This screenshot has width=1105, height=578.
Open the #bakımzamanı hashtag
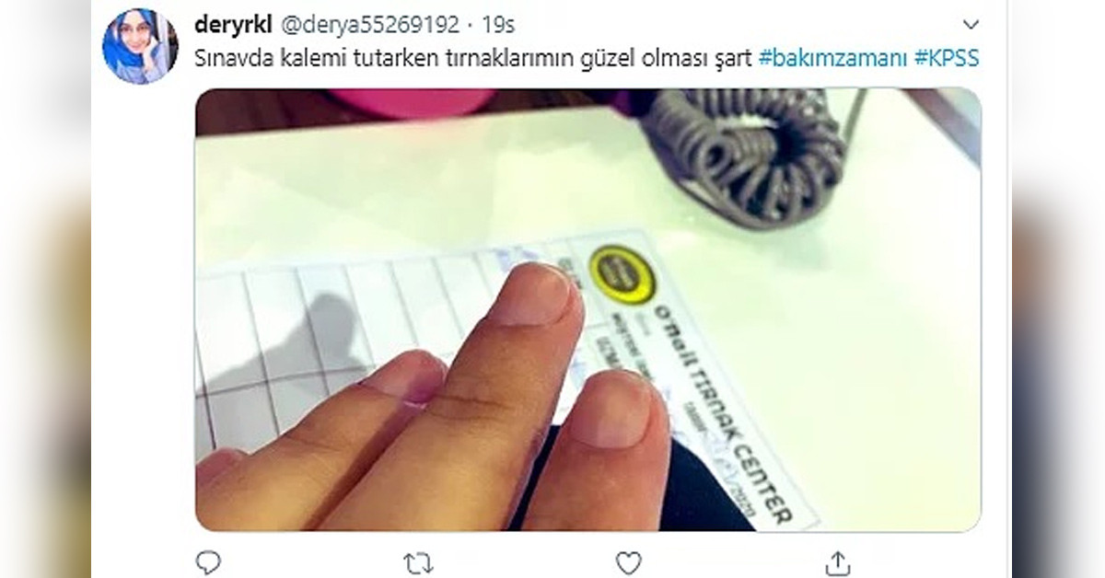(834, 59)
